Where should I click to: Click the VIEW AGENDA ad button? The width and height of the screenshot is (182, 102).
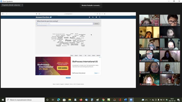tap(63, 68)
